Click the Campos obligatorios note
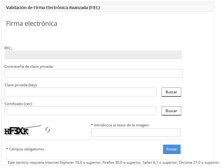The width and height of the screenshot is (221, 168). (25, 149)
